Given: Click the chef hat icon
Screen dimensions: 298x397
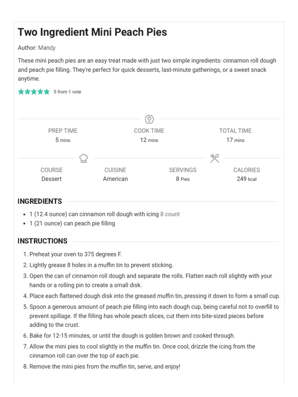Looking at the screenshot, I should 84,158.
